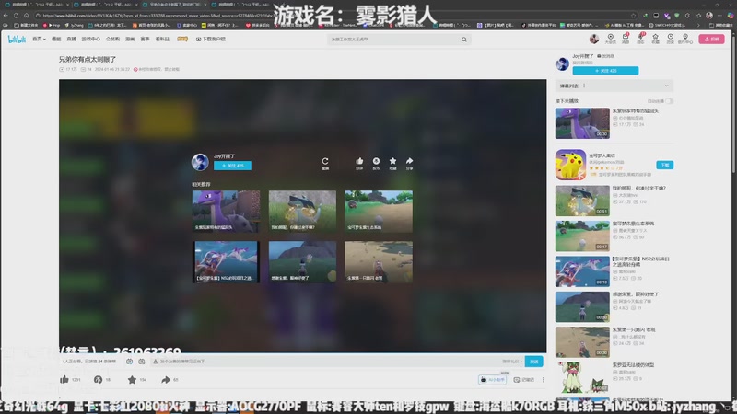Click the blue 发送 send danmaku button
The height and width of the screenshot is (414, 737).
pos(534,362)
